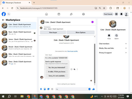The height and width of the screenshot is (99, 132).
Task: Open File Explorer from taskbar
Action: point(22,96)
